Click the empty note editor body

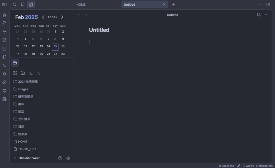click(171, 42)
